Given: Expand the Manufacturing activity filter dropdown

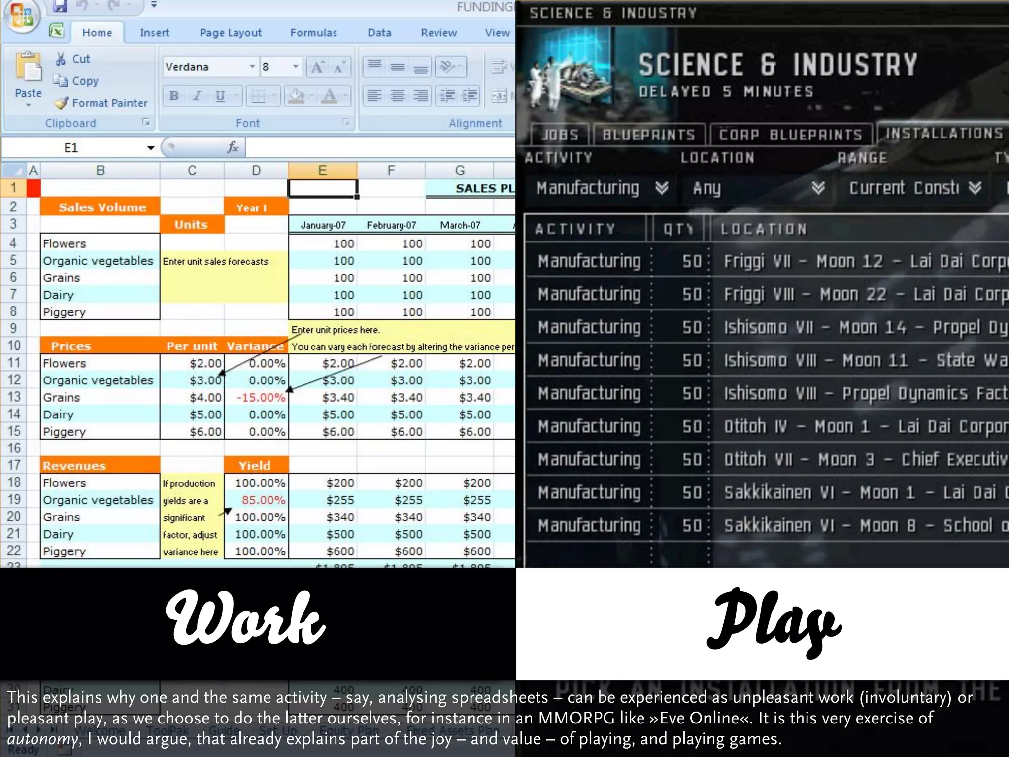Looking at the screenshot, I should pyautogui.click(x=662, y=188).
